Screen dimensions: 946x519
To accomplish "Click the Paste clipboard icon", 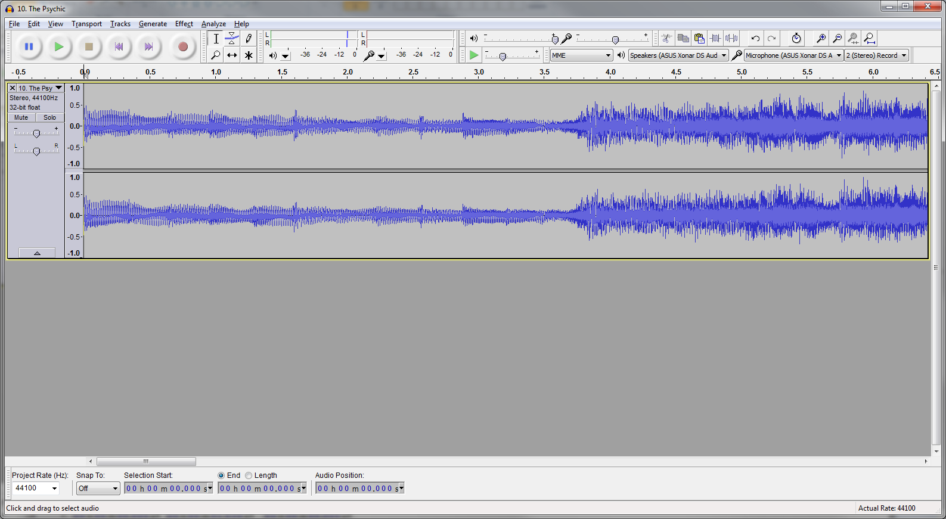I will click(x=699, y=38).
